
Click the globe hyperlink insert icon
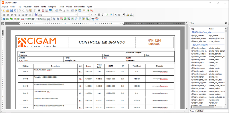[65, 19]
